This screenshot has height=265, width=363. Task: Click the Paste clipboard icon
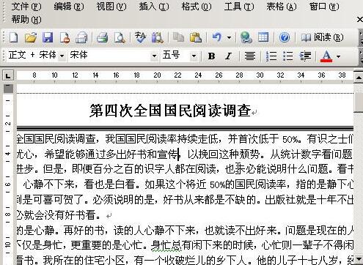(x=196, y=37)
